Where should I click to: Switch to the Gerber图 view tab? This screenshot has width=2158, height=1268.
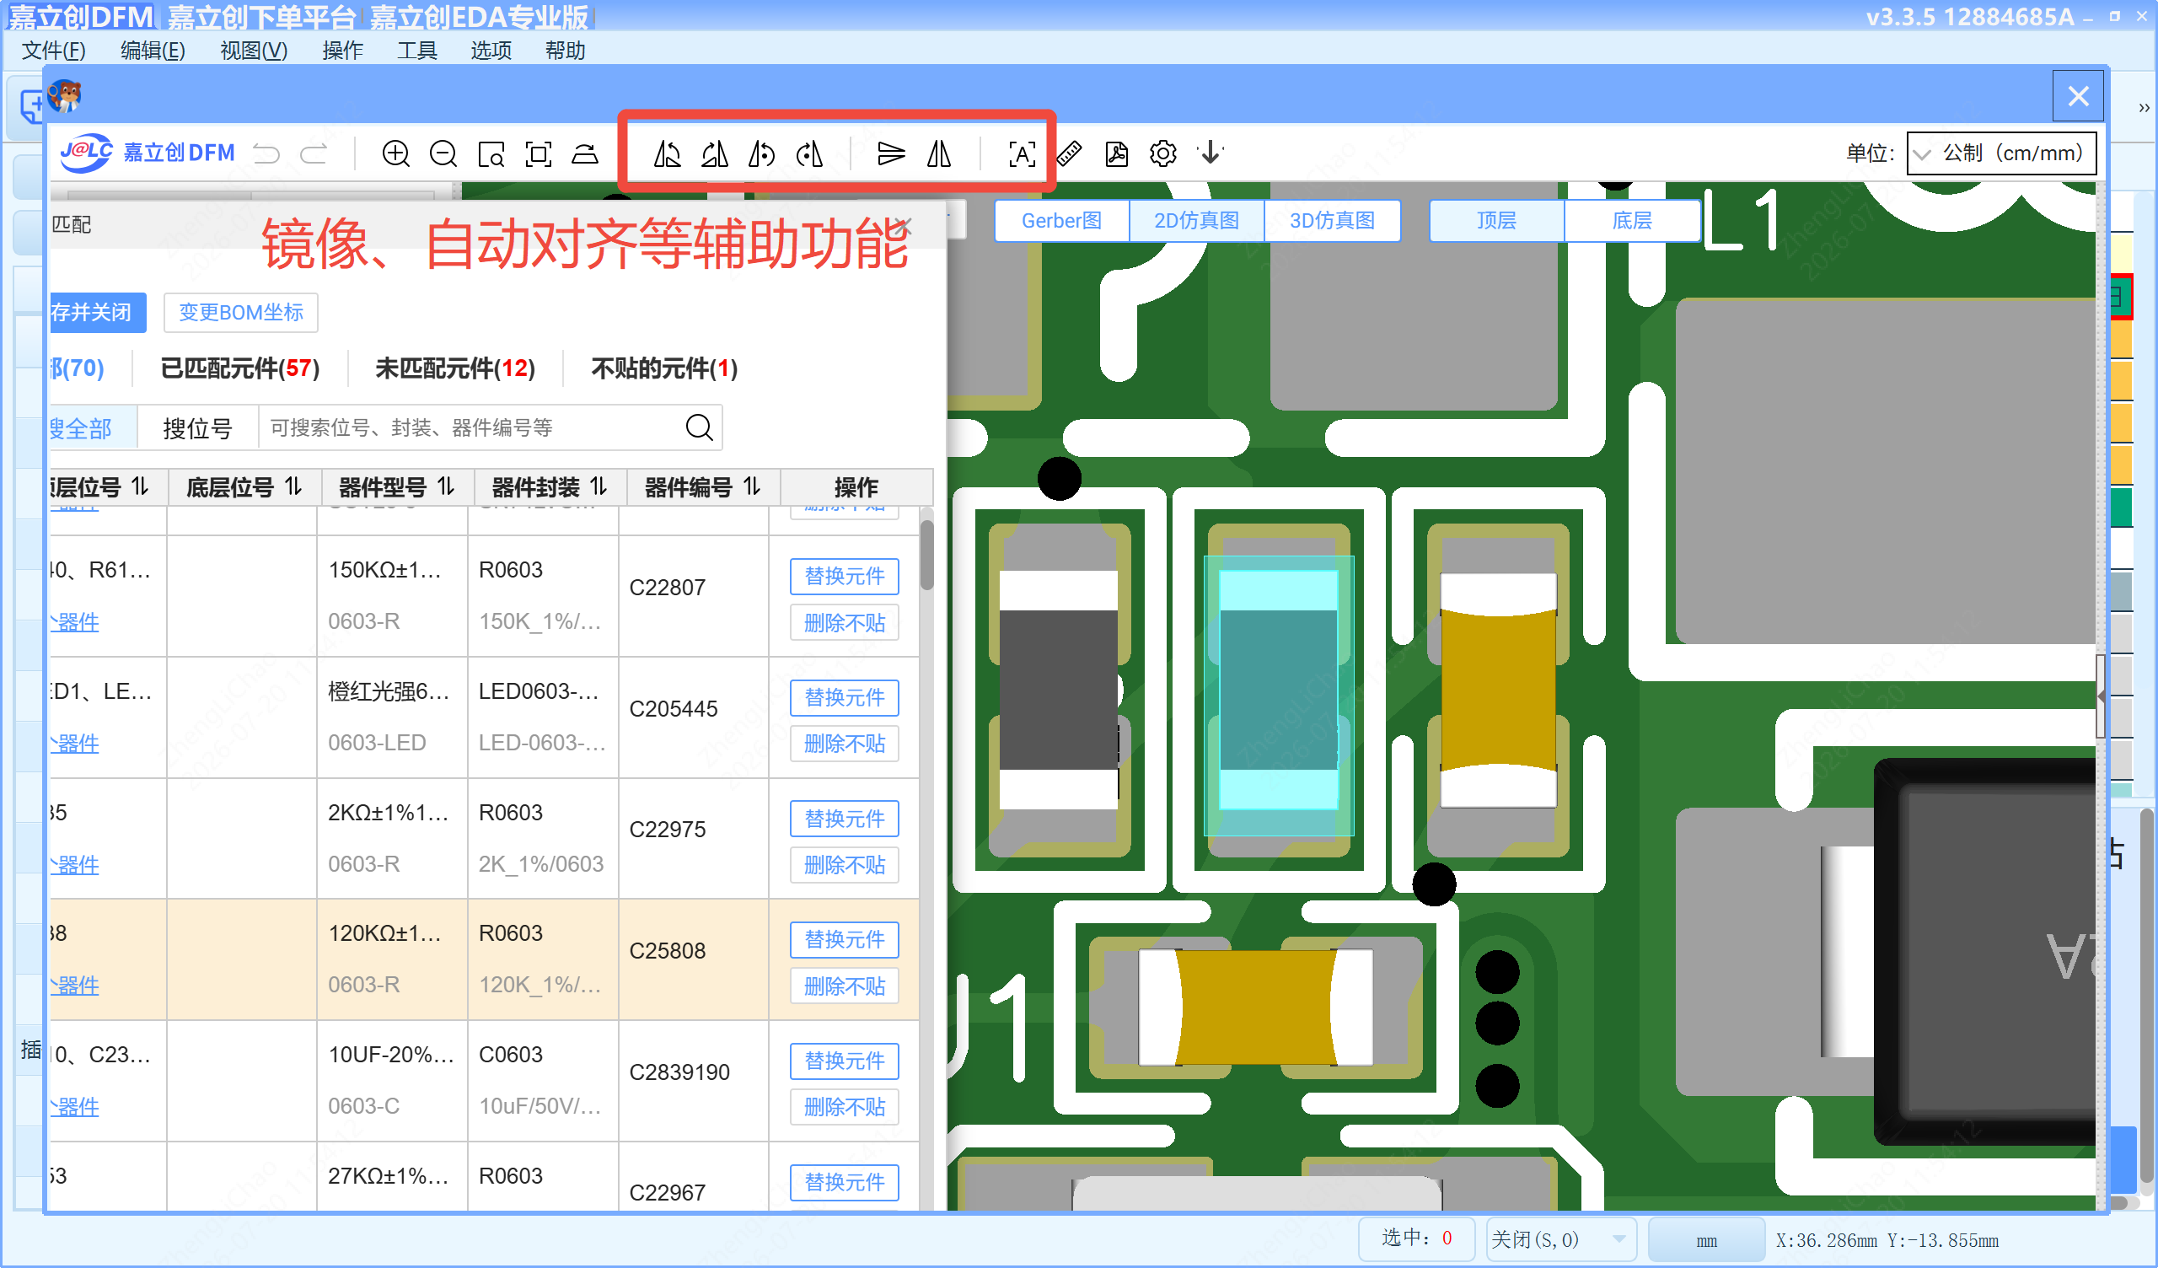[1062, 221]
